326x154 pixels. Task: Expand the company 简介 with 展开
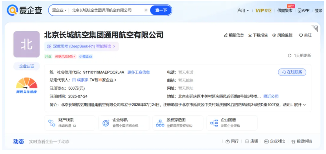click(300, 105)
